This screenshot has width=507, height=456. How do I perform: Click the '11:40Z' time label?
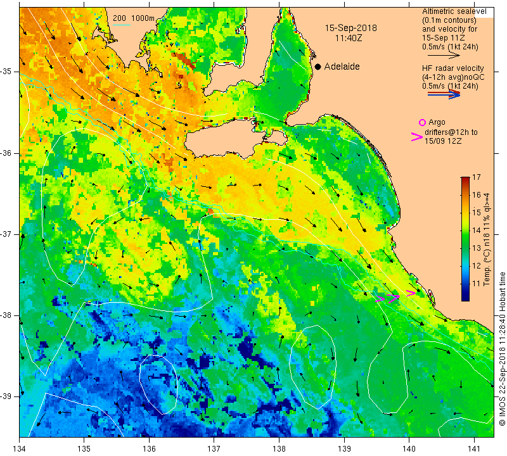click(348, 38)
